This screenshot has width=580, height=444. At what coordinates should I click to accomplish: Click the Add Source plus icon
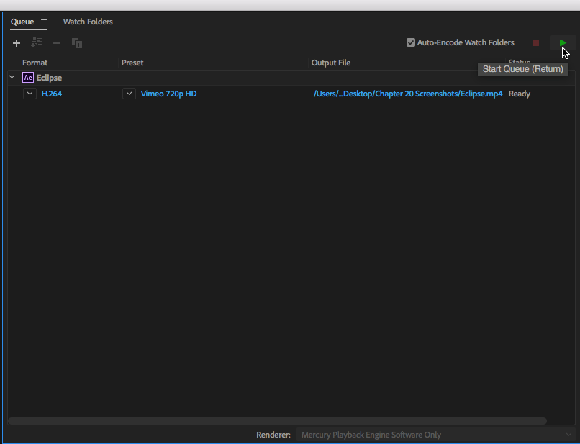point(17,43)
